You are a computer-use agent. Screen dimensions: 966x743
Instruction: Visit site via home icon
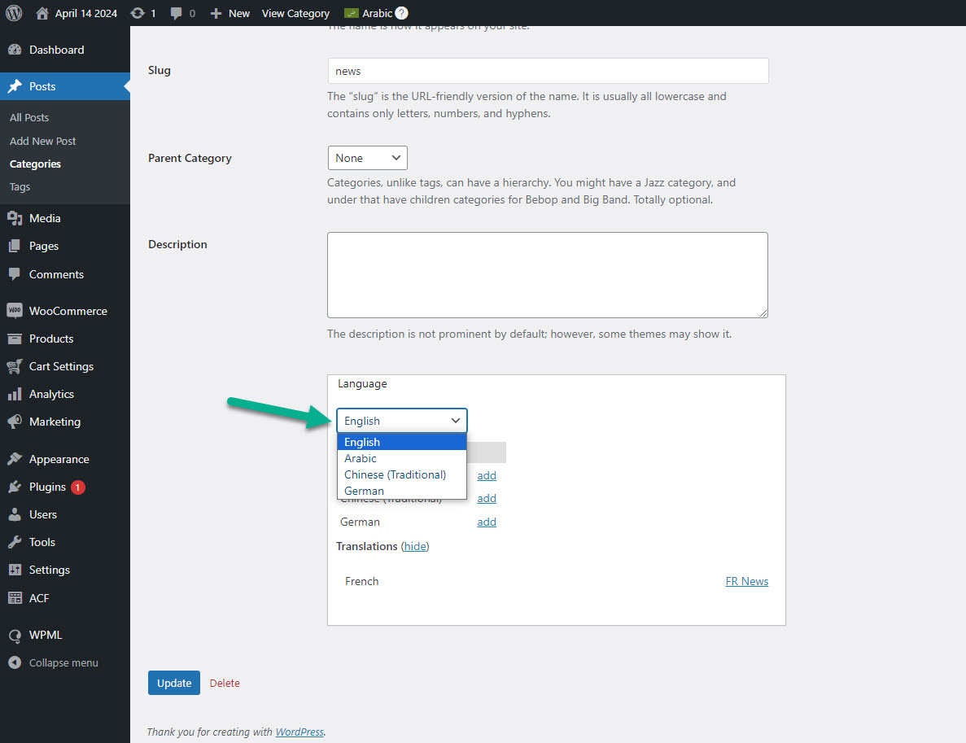point(42,13)
